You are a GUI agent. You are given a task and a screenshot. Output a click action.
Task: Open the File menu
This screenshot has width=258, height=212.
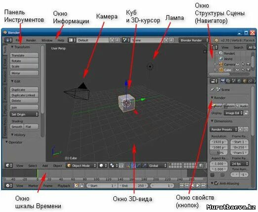[18, 40]
